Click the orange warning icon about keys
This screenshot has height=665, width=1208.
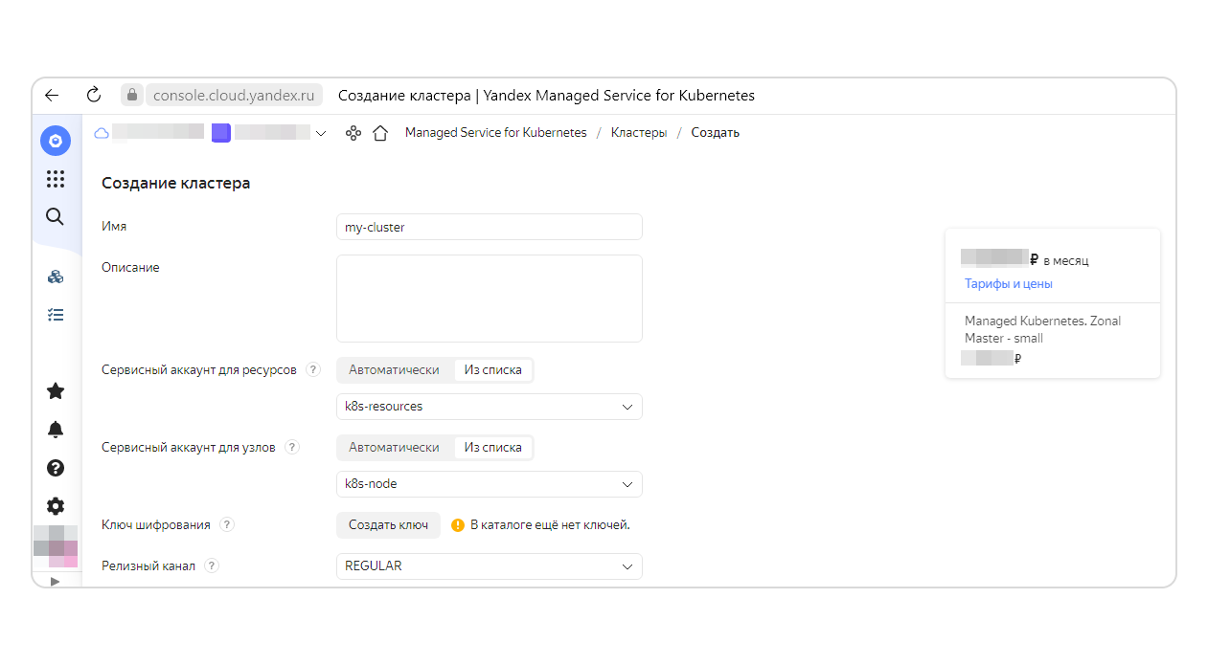pos(458,524)
